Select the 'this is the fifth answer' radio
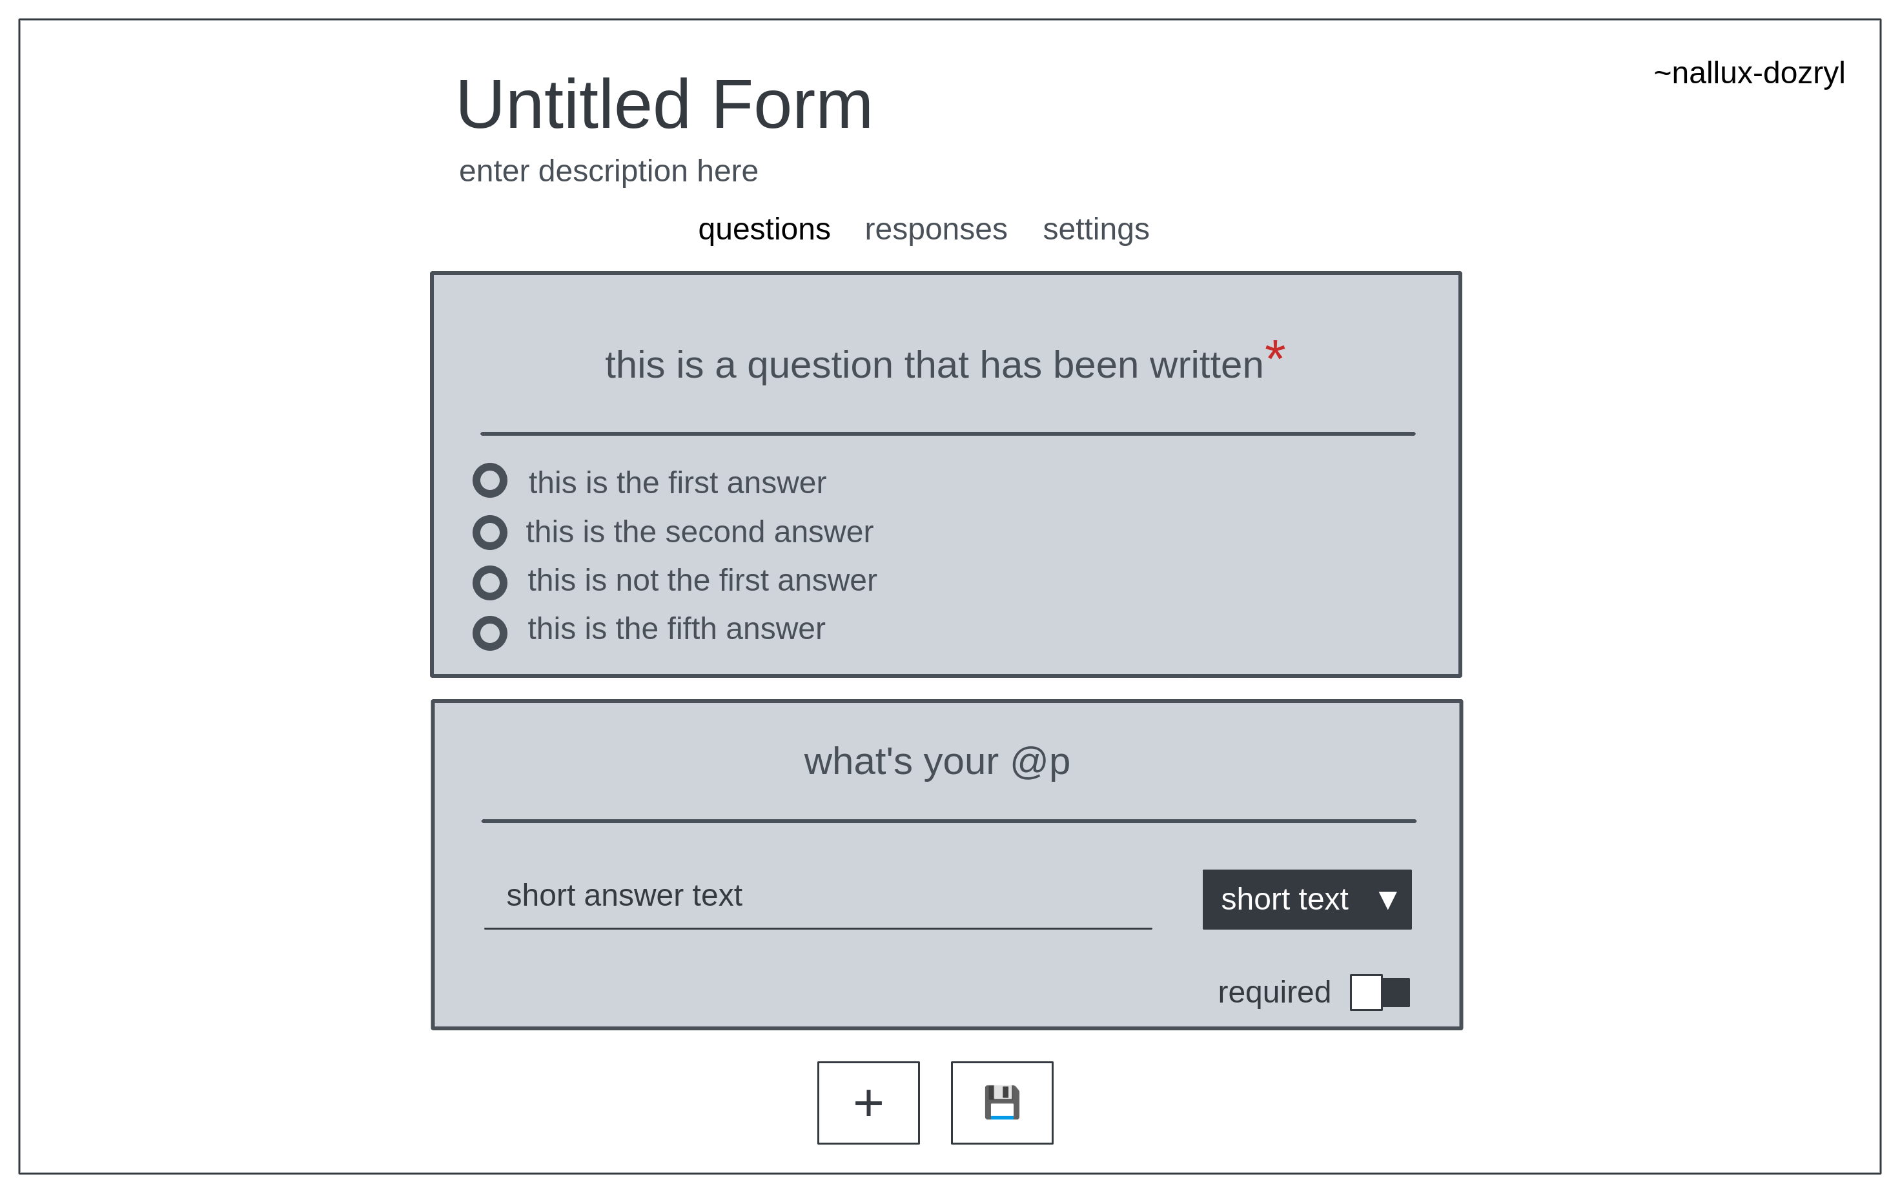 pos(490,632)
